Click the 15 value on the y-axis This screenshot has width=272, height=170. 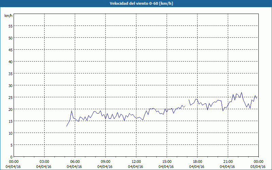pyautogui.click(x=11, y=121)
